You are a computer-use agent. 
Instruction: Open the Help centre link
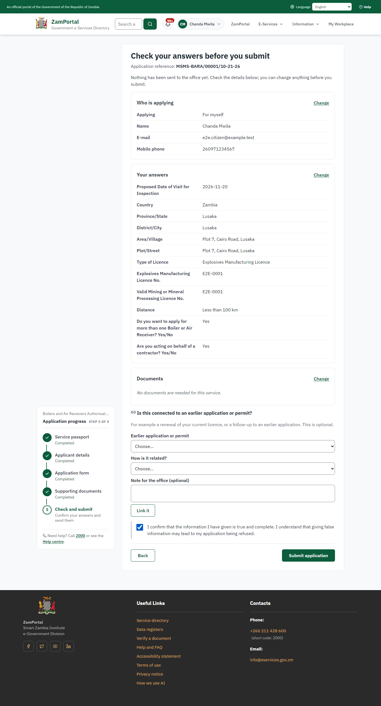point(53,542)
